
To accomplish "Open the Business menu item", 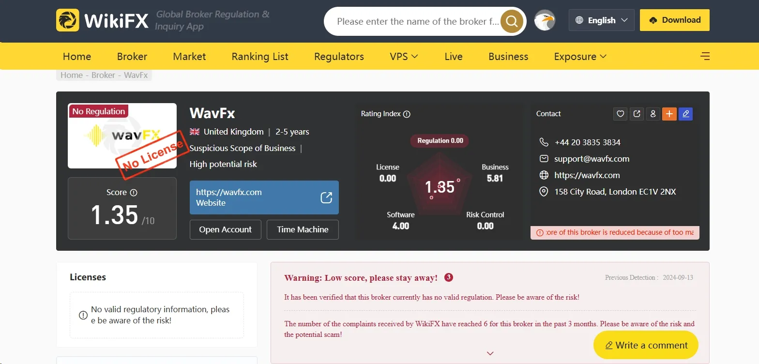I will click(508, 56).
